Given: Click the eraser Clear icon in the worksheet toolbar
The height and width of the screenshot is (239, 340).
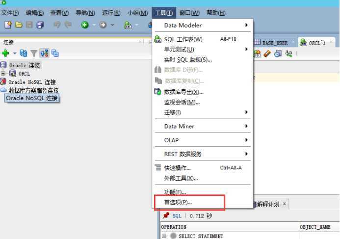Looking at the screenshot, I should click(x=267, y=53).
